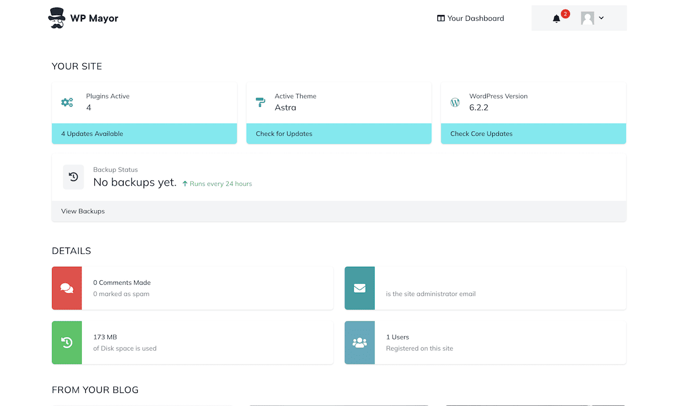This screenshot has height=406, width=678.
Task: Click the Backup Status label
Action: 115,170
